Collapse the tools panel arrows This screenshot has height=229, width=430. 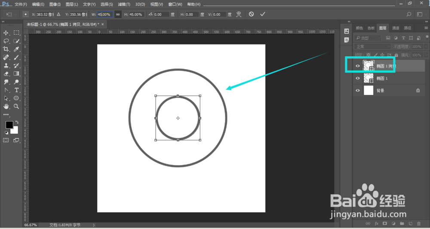click(x=3, y=21)
